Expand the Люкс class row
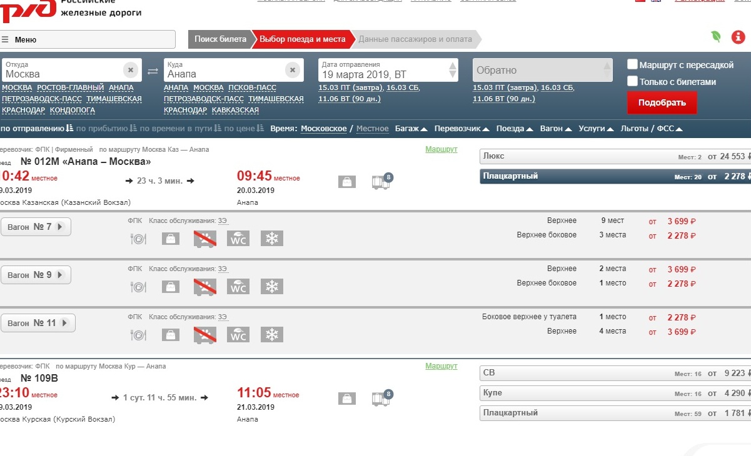751x456 pixels. click(615, 156)
